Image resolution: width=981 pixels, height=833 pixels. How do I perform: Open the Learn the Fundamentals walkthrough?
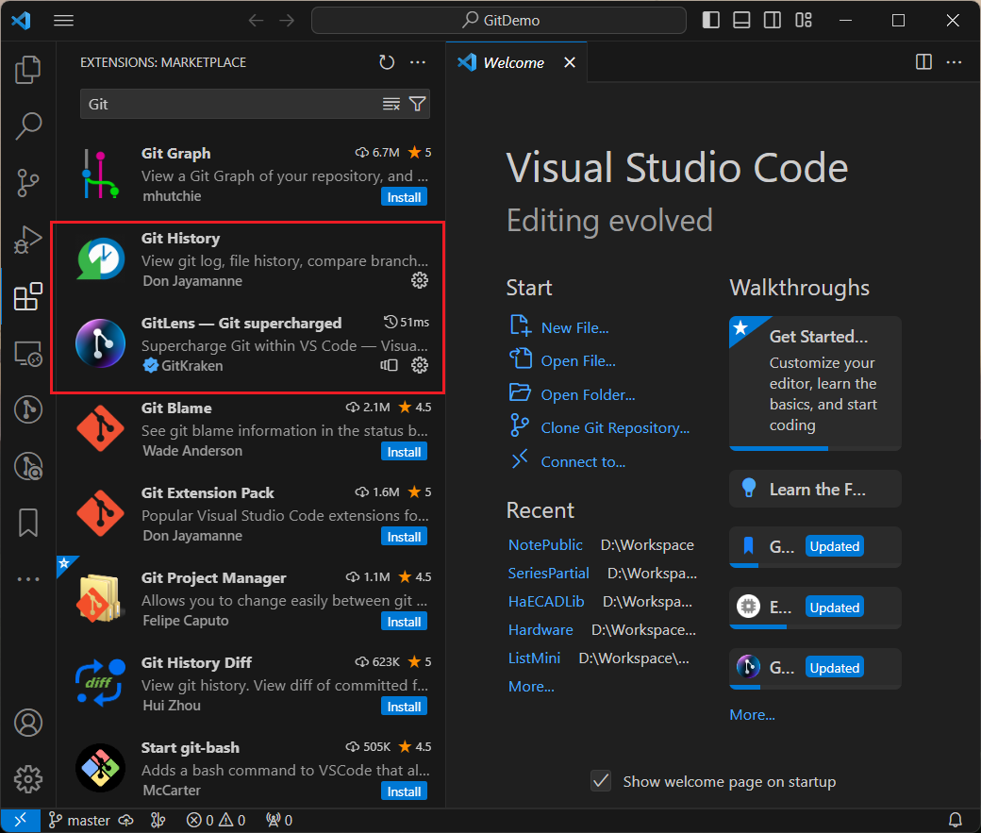815,489
